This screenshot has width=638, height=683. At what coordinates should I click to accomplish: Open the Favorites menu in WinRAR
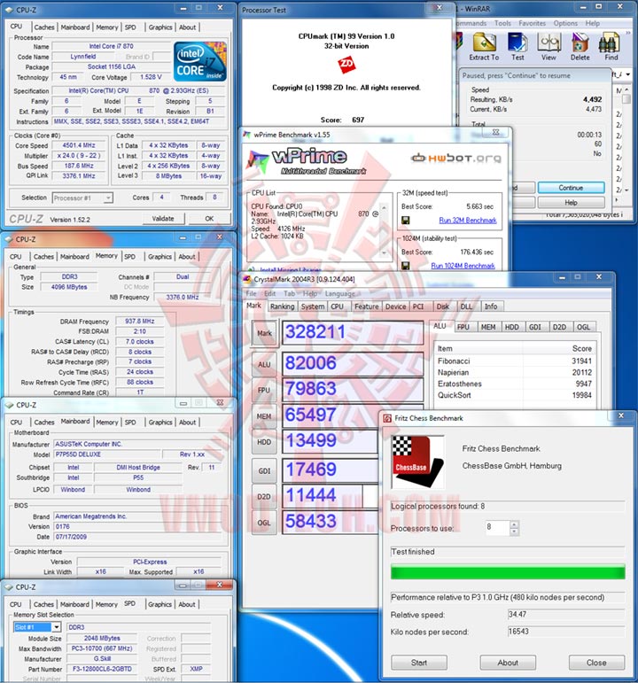[532, 24]
